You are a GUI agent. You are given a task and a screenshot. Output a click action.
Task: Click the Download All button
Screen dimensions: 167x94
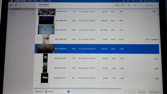(x=154, y=92)
